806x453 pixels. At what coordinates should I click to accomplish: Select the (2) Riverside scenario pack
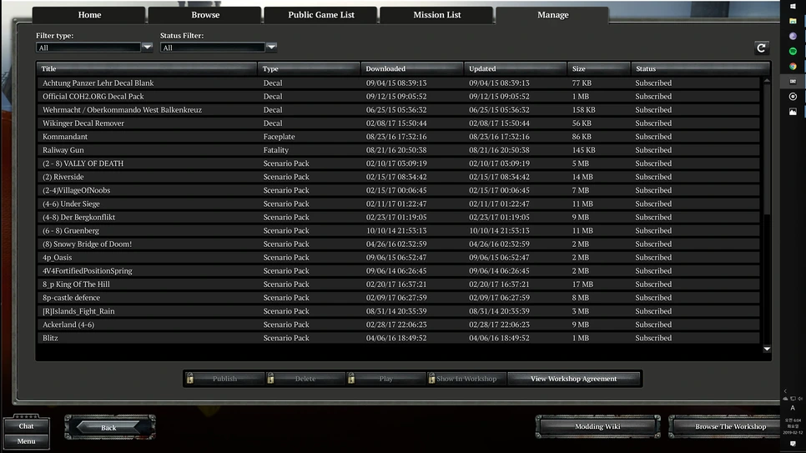[x=398, y=176]
